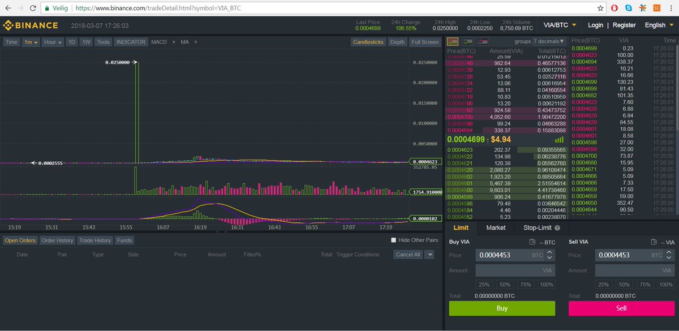
Task: Open the chart Tools button
Action: tap(103, 42)
